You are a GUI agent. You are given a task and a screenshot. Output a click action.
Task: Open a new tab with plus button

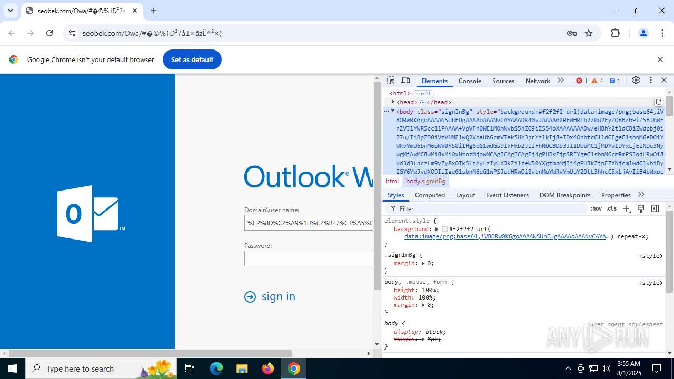pyautogui.click(x=153, y=11)
